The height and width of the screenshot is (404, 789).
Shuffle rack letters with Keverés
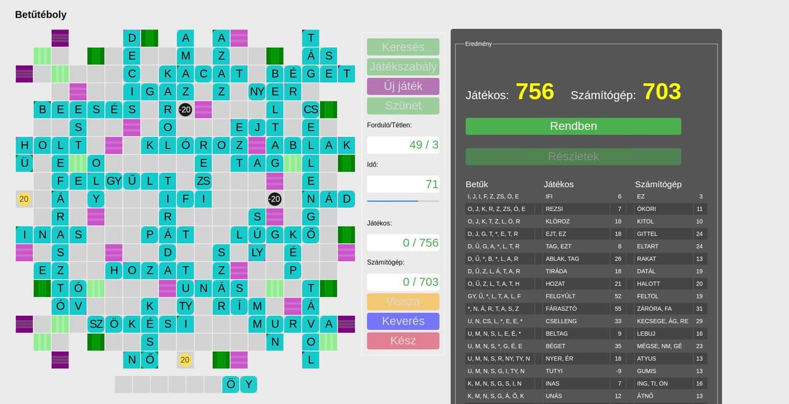[x=403, y=321]
